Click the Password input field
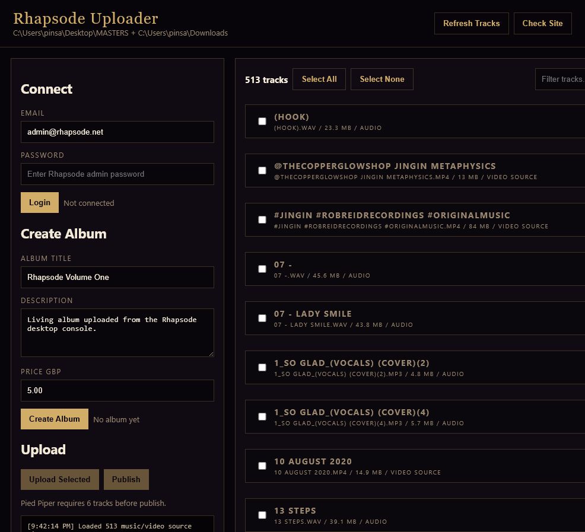This screenshot has width=585, height=532. pyautogui.click(x=117, y=174)
